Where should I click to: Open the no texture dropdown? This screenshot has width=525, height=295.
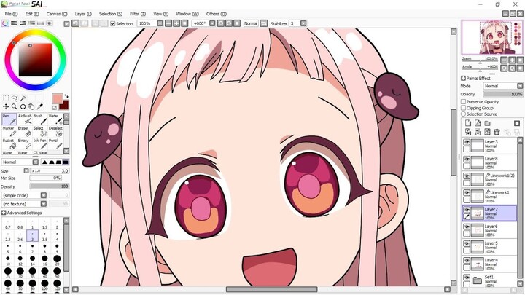[44, 204]
